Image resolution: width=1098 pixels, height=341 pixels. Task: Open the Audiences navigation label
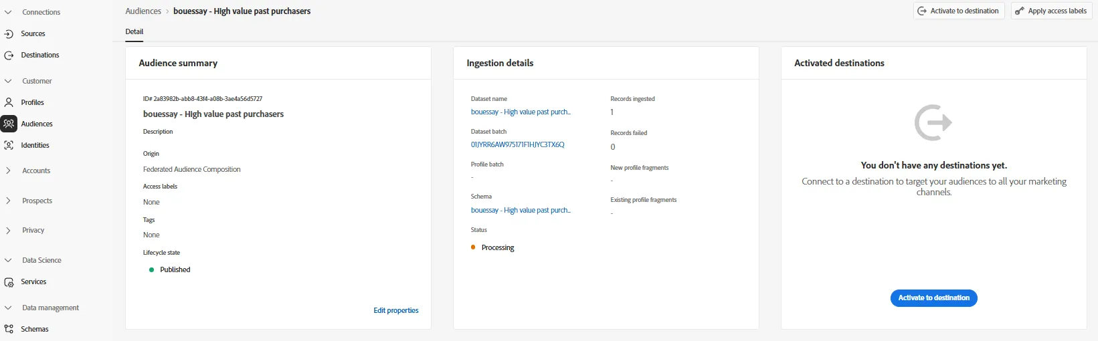coord(37,124)
